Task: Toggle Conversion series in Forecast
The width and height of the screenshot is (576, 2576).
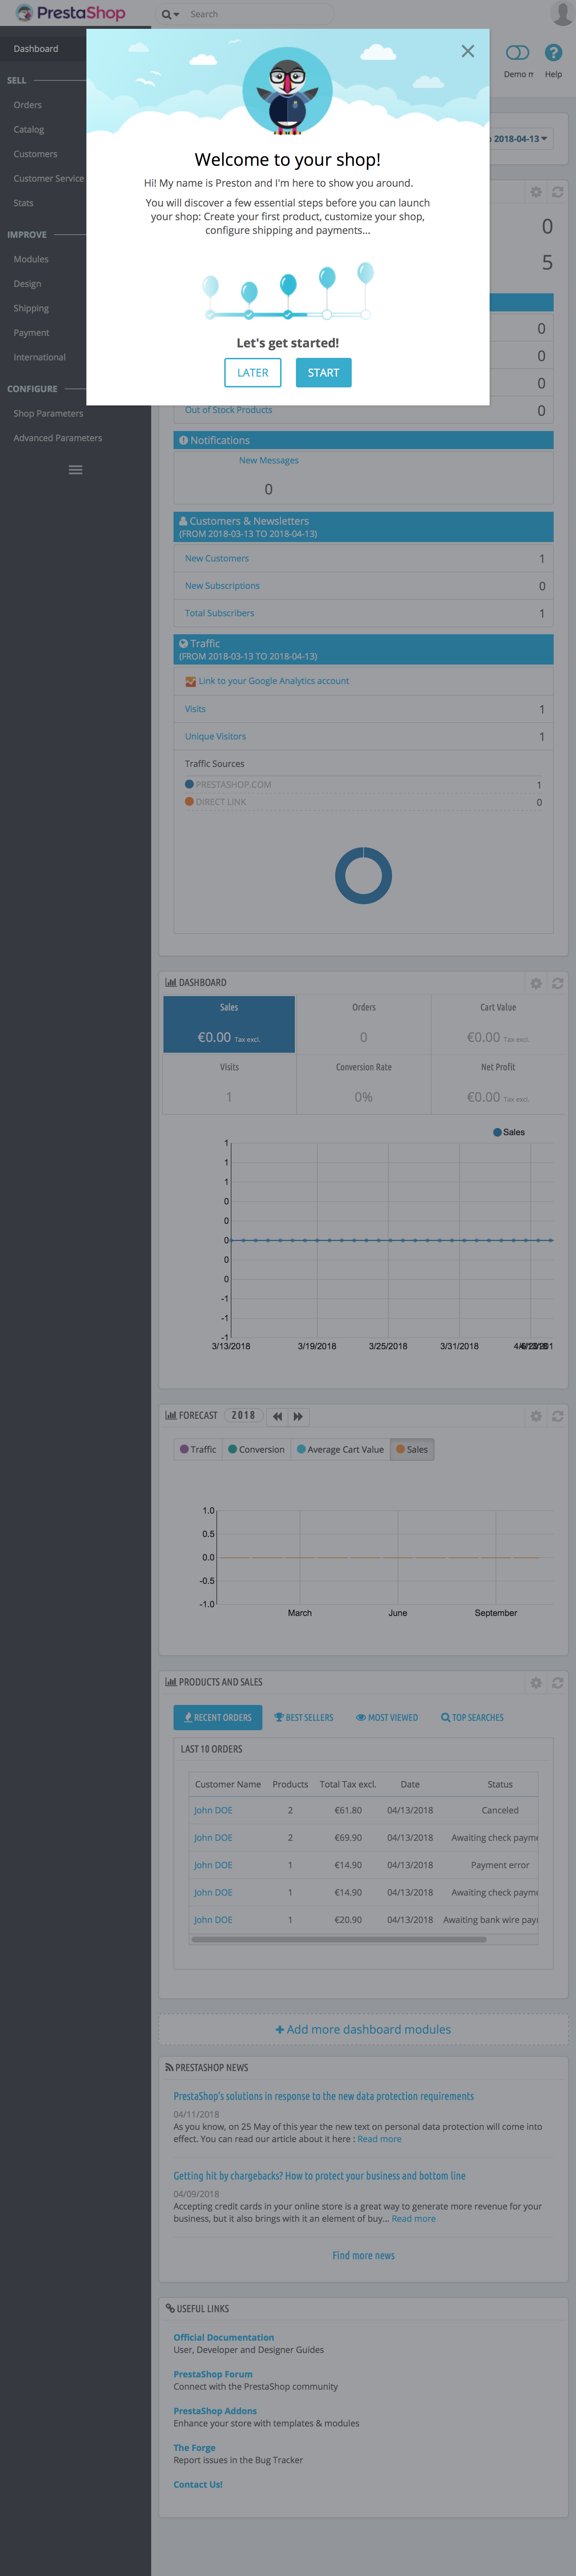Action: [257, 1449]
